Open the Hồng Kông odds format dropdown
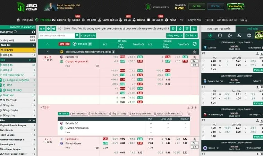 [x=174, y=35]
